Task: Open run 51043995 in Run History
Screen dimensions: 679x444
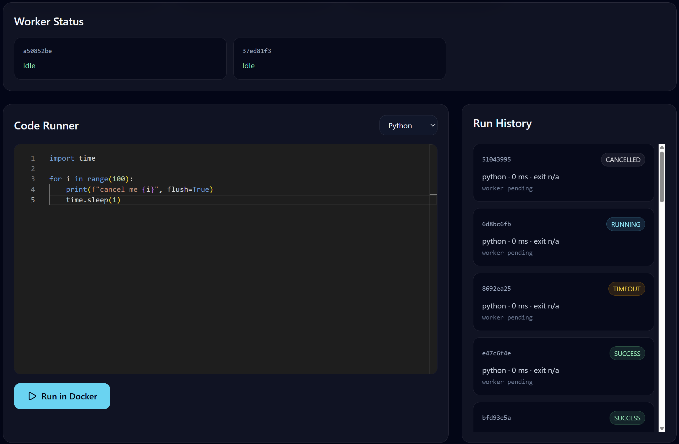Action: tap(563, 173)
